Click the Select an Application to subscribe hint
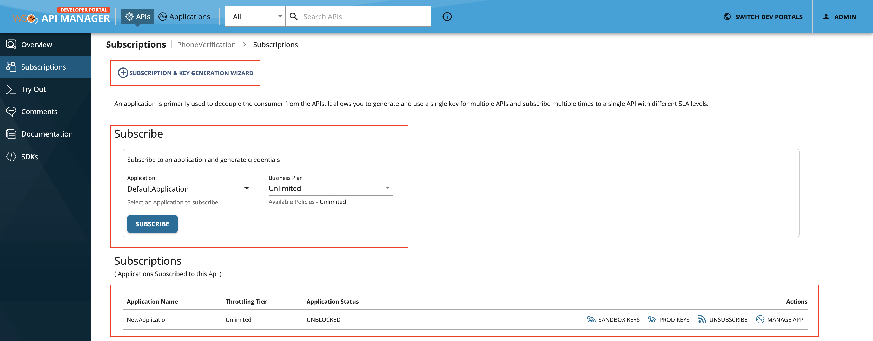Viewport: 873px width, 341px height. (x=173, y=202)
